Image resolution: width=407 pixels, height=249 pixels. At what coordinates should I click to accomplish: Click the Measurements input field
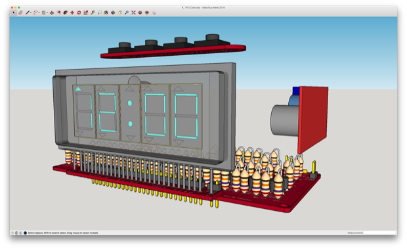point(379,233)
